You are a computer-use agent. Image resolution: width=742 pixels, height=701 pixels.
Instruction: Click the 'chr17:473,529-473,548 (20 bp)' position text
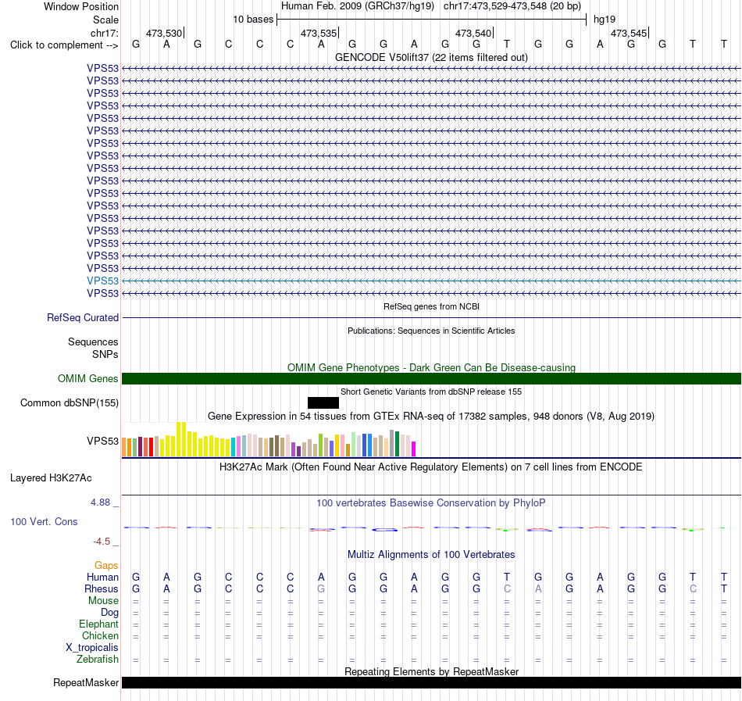click(512, 6)
